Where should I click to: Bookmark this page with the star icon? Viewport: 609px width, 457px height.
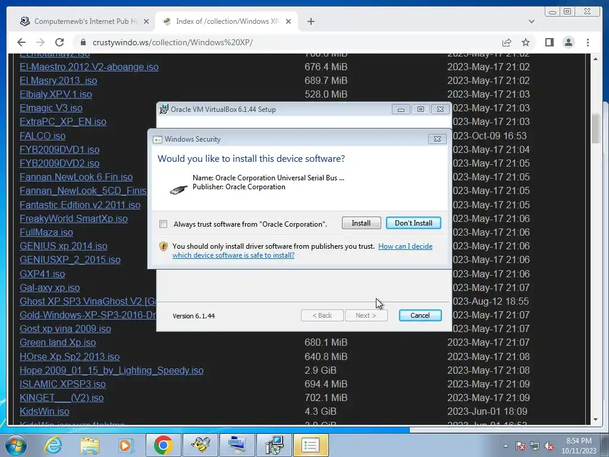click(x=526, y=42)
